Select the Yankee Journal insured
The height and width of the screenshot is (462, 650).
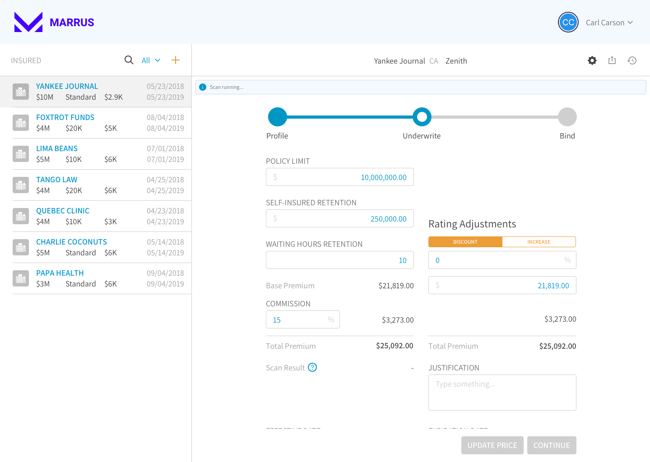(96, 92)
